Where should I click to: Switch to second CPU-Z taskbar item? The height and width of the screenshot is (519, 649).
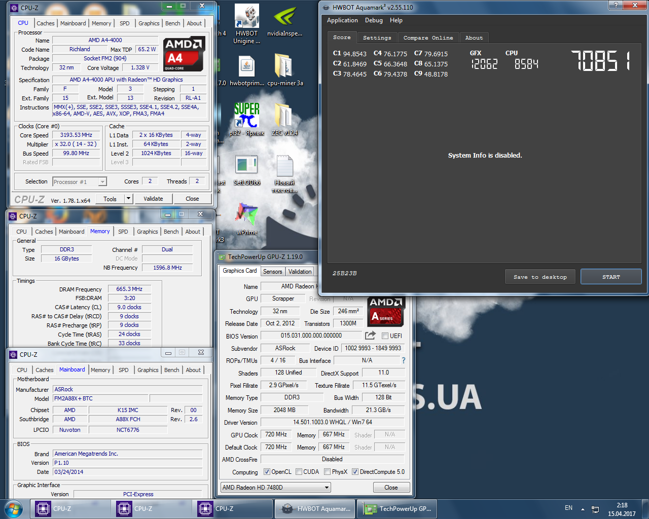(x=151, y=509)
